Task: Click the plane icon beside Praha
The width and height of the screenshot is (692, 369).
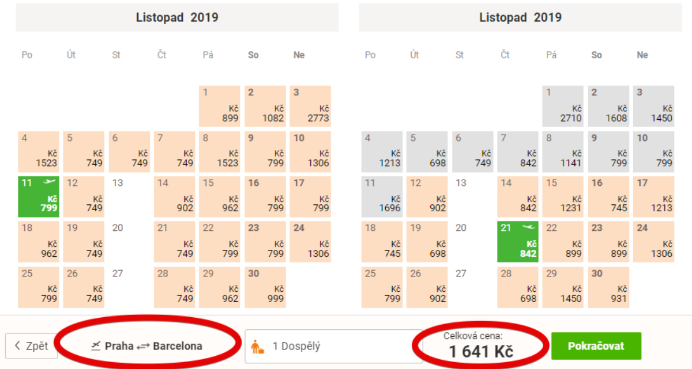Action: tap(96, 346)
